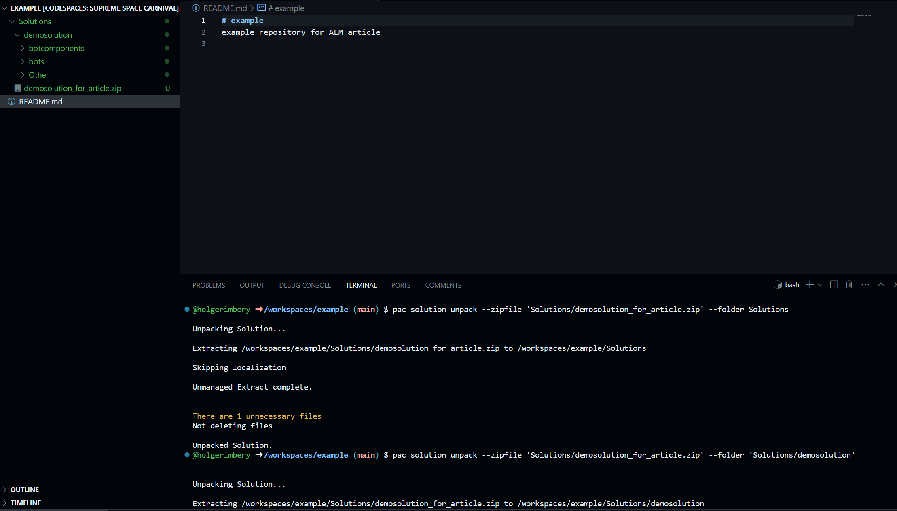Image resolution: width=897 pixels, height=511 pixels.
Task: Click the '# example' breadcrumb segment
Action: pos(286,8)
